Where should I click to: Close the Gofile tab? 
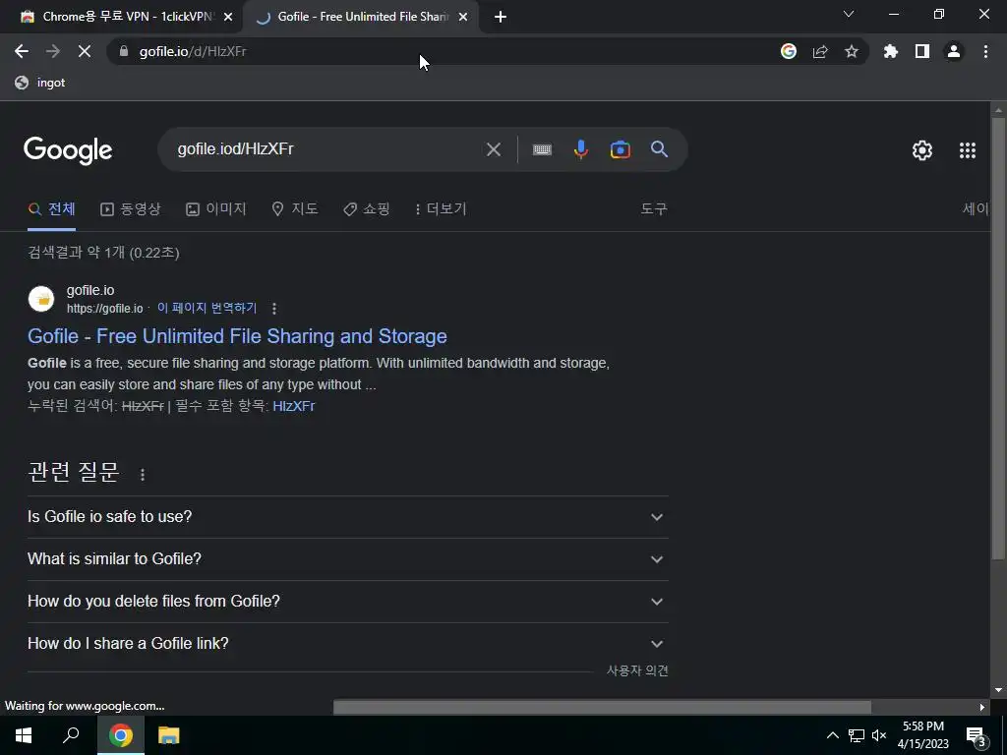coord(463,17)
